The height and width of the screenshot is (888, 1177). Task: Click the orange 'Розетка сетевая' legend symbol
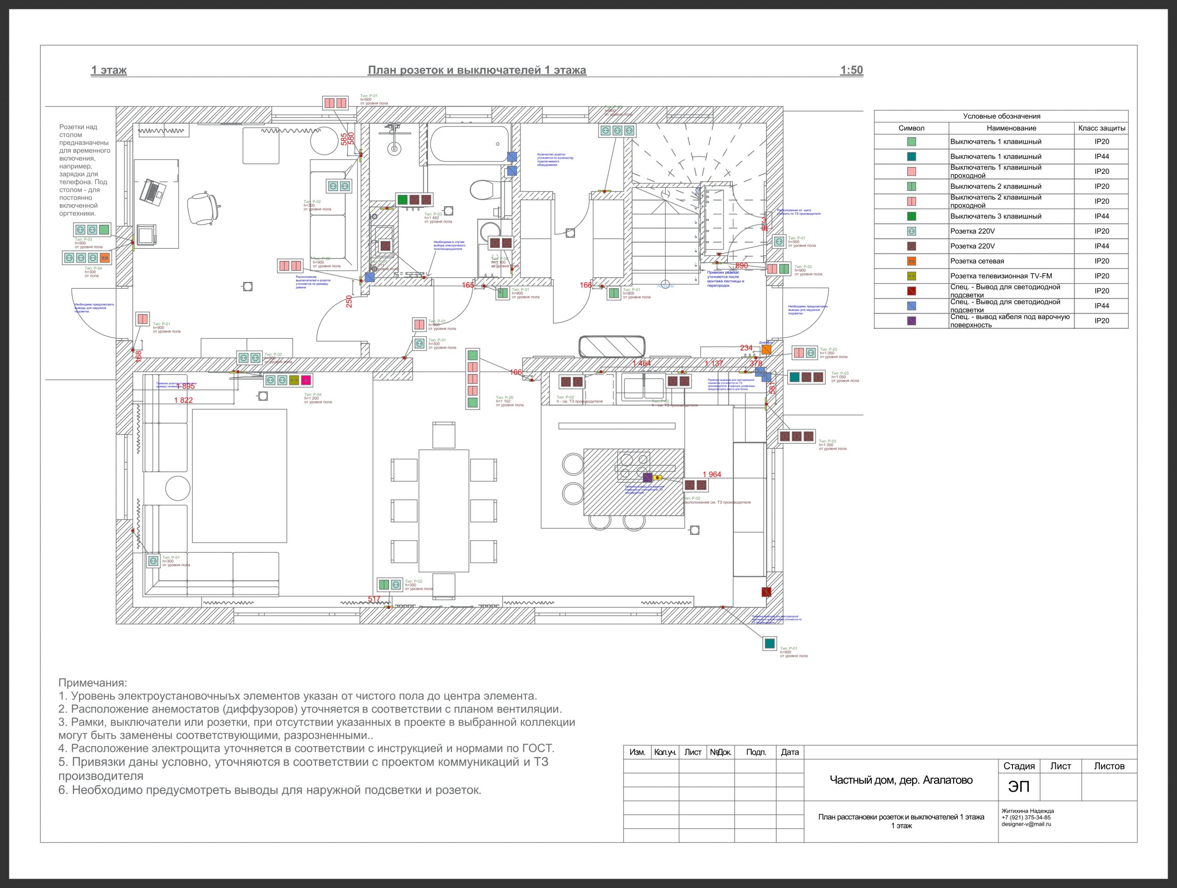911,261
